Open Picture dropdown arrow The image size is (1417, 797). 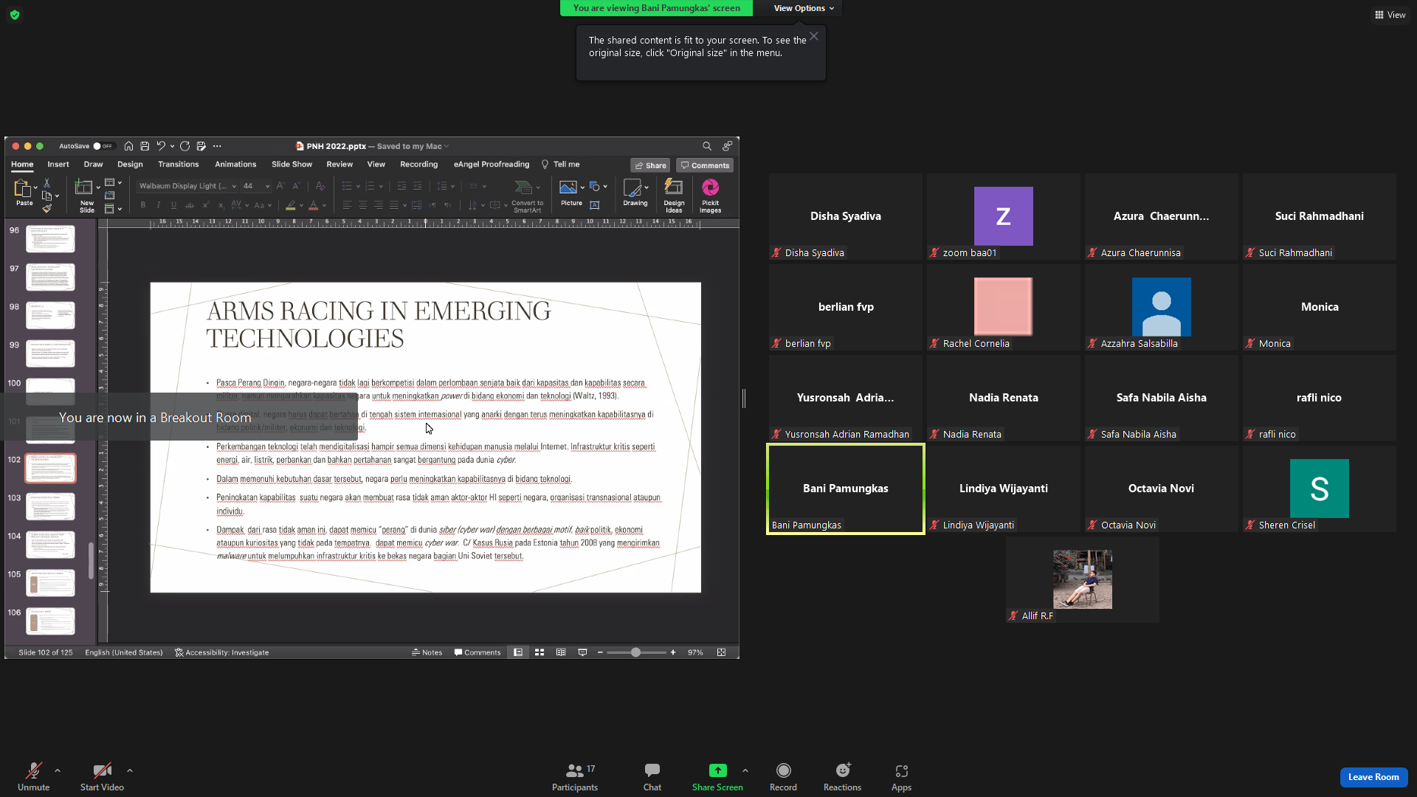582,187
